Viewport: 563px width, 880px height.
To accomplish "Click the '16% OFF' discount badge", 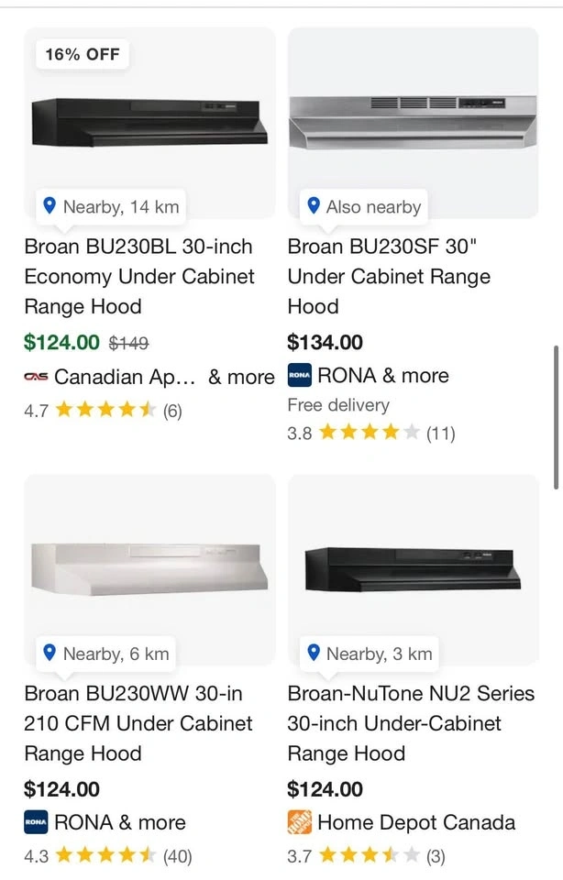I will tap(83, 54).
